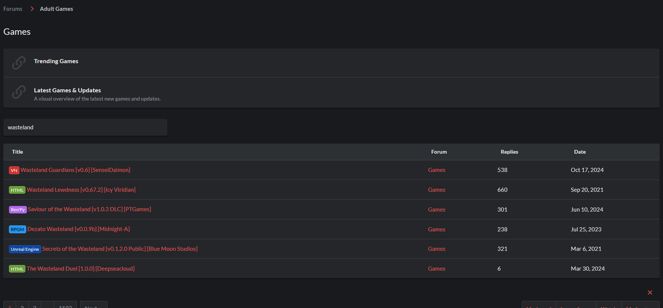Image resolution: width=663 pixels, height=308 pixels.
Task: Open The Wasteland Duel [1.0.0] thread
Action: [81, 268]
